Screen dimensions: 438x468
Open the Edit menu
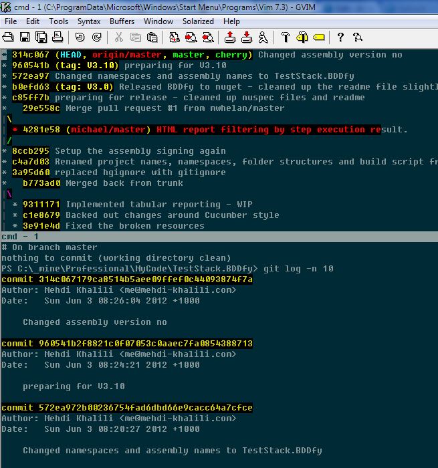click(x=33, y=21)
